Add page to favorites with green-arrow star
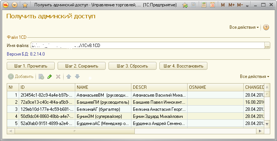 (x=185, y=5)
